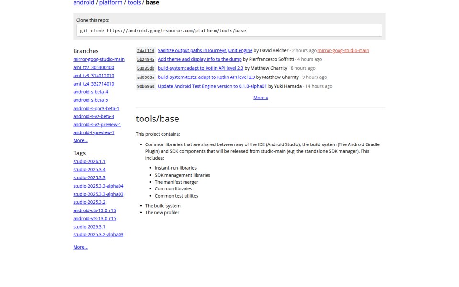The image size is (459, 287).
Task: Click author name David Belcher
Action: (x=274, y=50)
